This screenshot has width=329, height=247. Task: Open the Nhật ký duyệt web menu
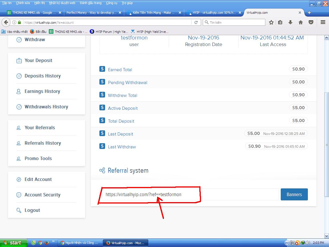click(x=62, y=3)
